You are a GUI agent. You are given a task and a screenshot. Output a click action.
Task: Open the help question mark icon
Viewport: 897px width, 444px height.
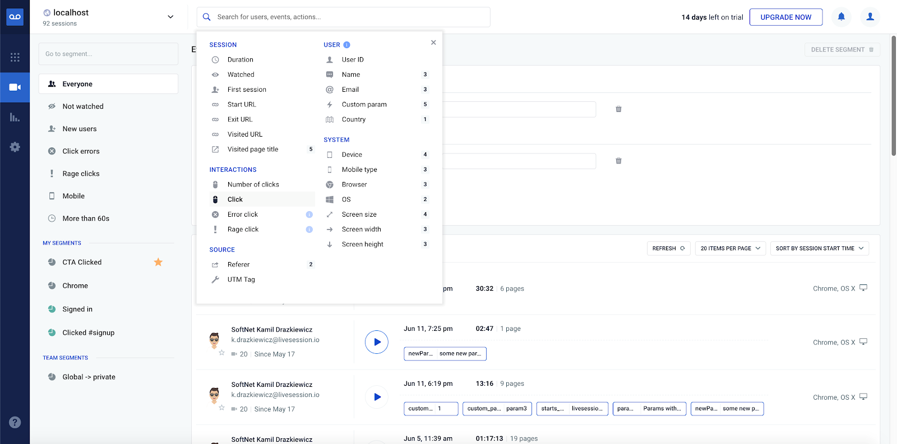pyautogui.click(x=15, y=422)
